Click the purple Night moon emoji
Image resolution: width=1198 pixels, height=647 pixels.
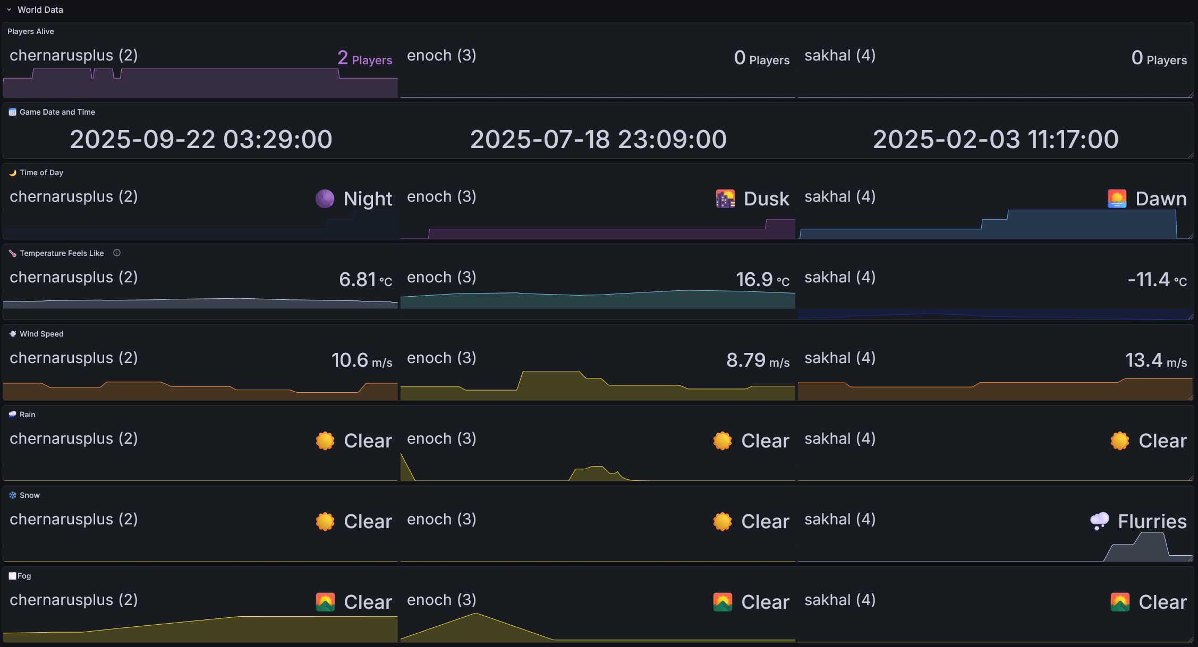tap(325, 199)
